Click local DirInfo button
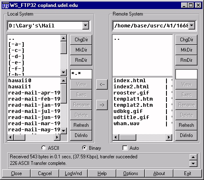 [81, 135]
